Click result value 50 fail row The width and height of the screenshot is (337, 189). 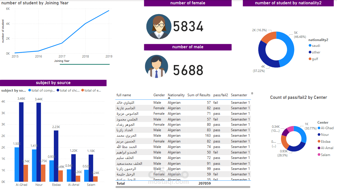pyautogui.click(x=209, y=152)
